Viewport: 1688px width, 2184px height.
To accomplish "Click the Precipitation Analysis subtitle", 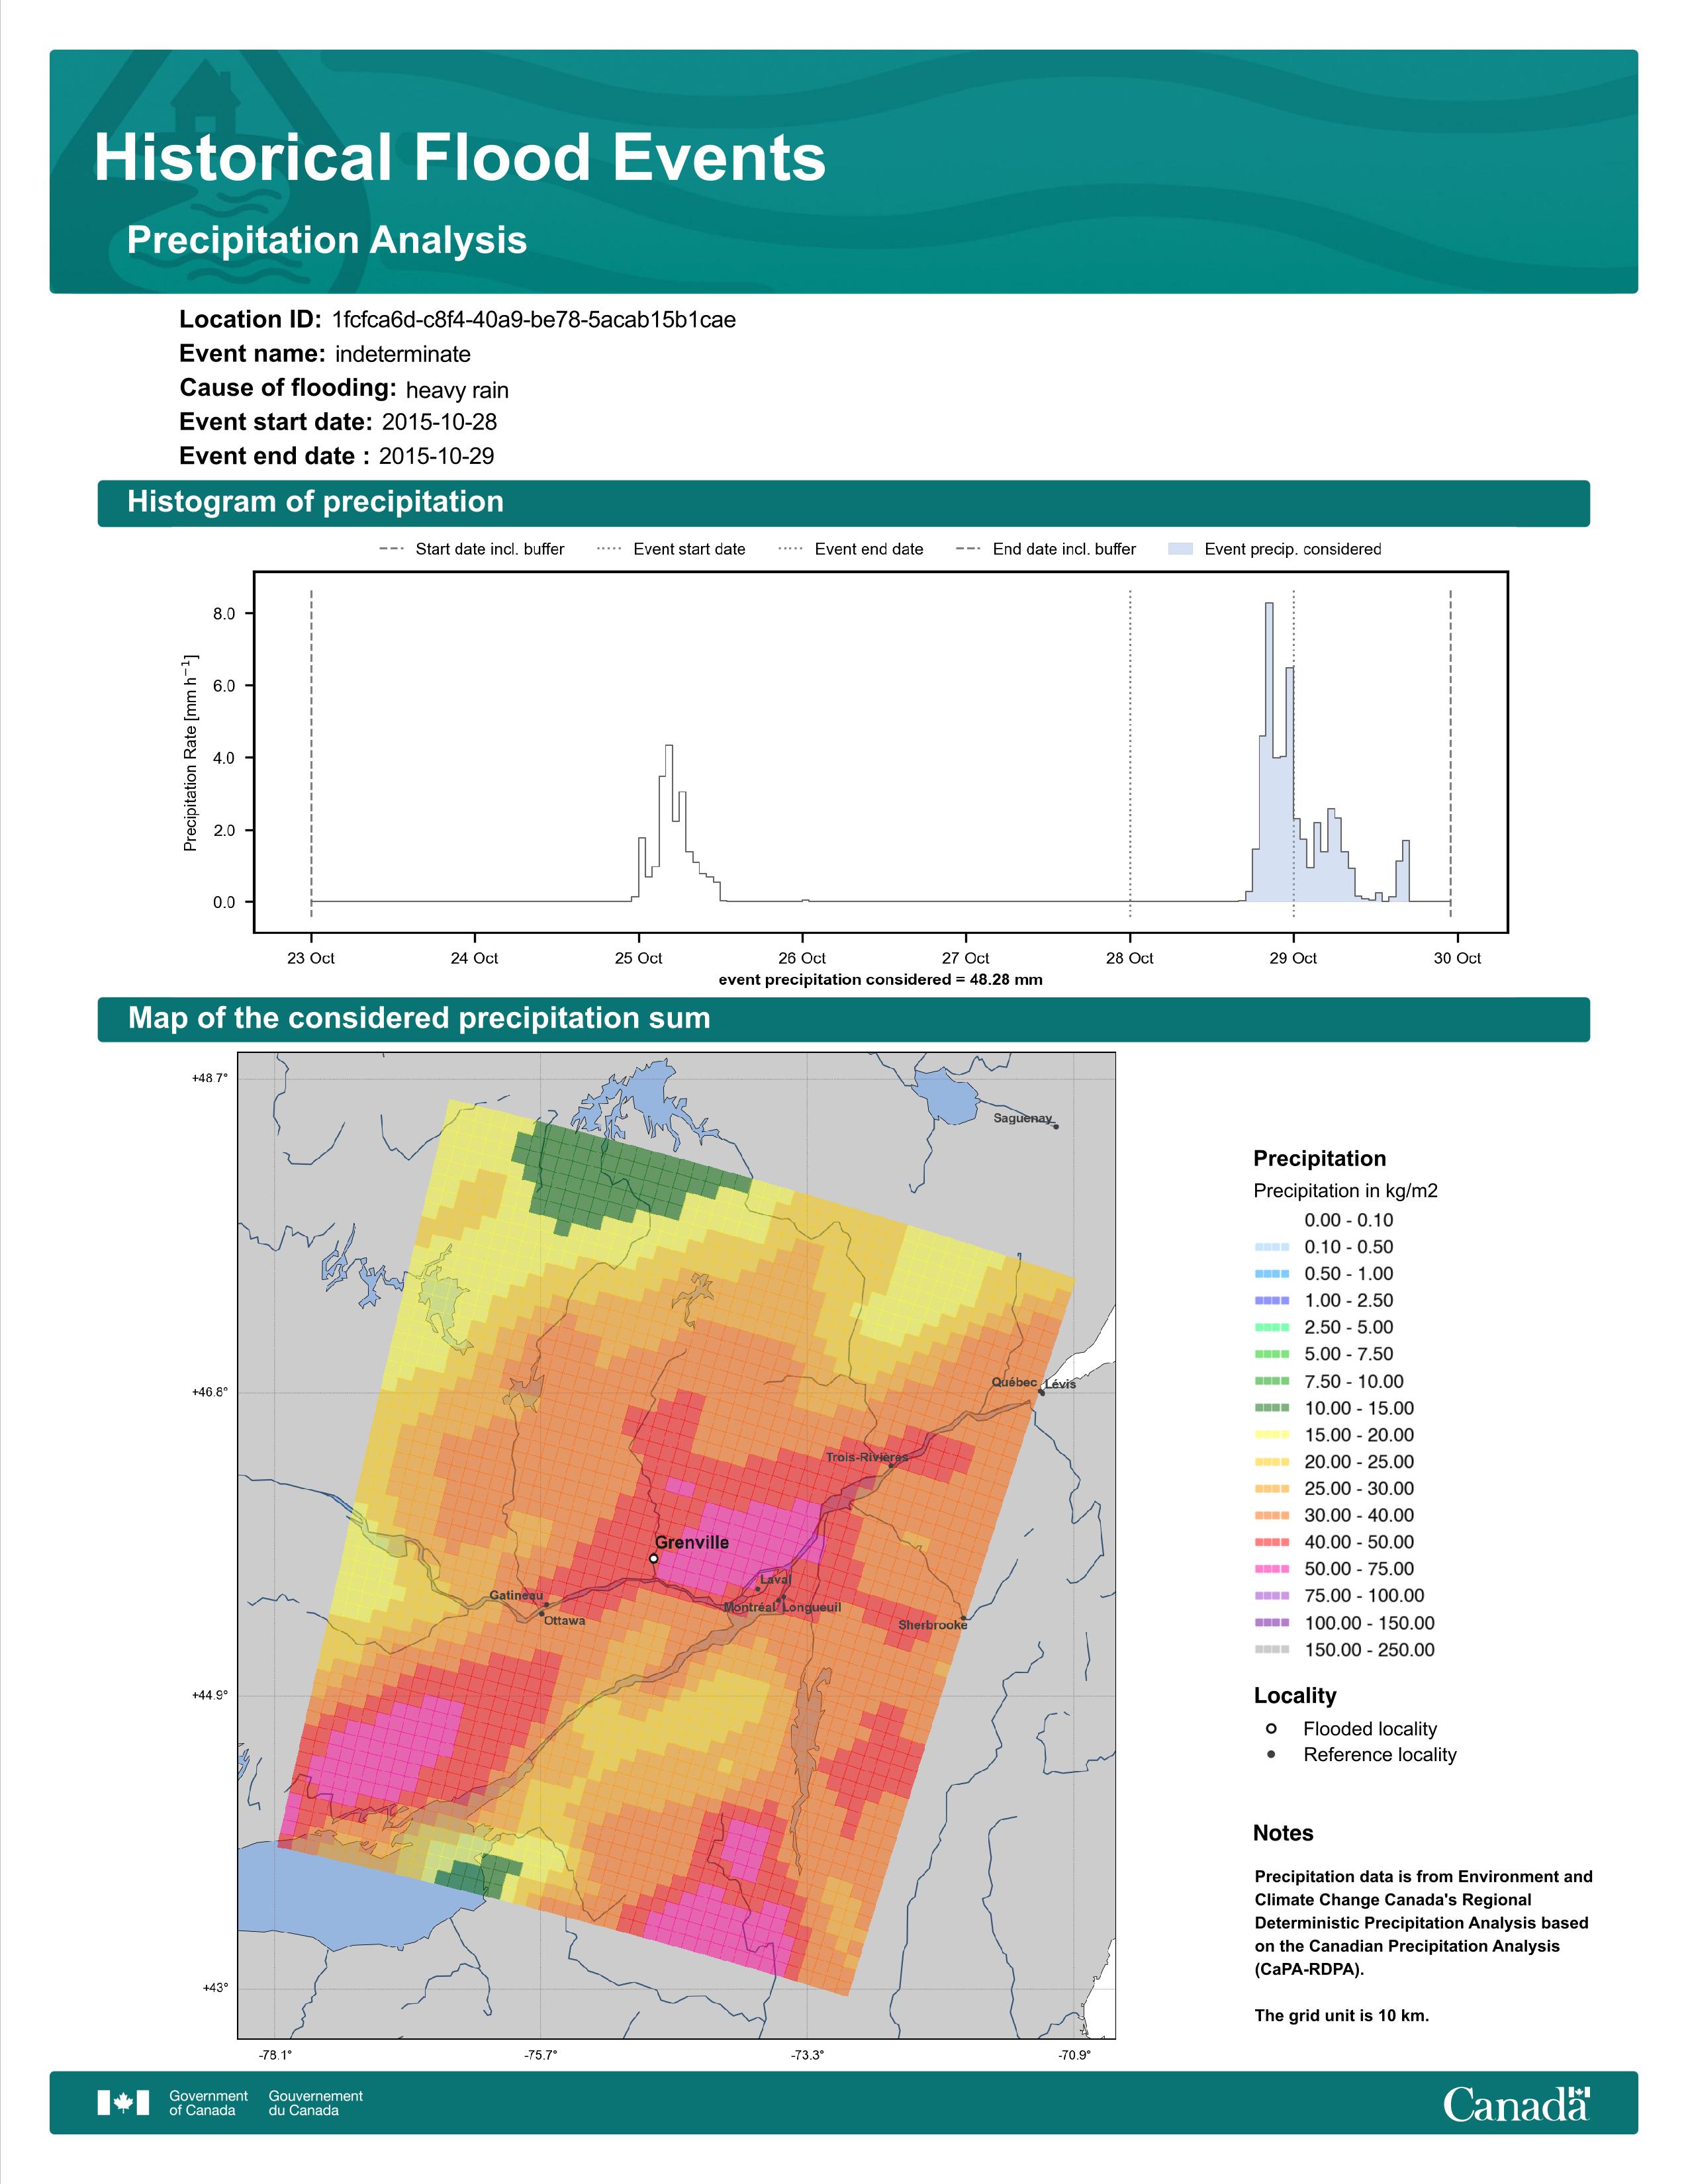I will coord(327,240).
